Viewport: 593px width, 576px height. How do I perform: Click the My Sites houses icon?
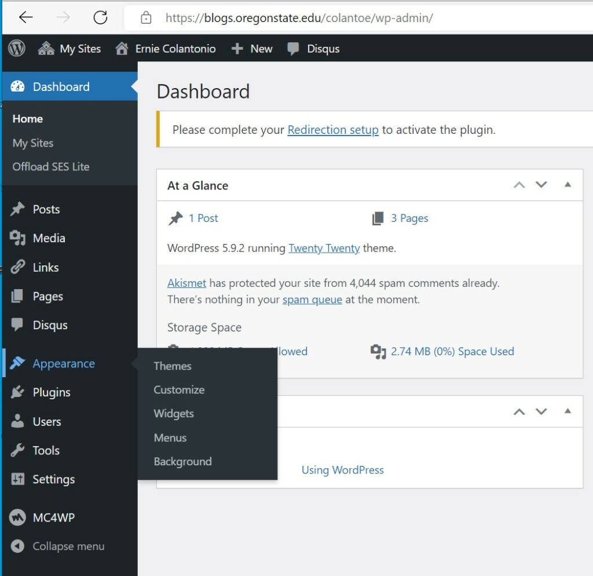click(46, 49)
